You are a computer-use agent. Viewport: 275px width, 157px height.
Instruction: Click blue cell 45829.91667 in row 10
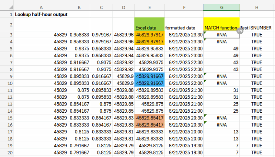tap(149, 83)
